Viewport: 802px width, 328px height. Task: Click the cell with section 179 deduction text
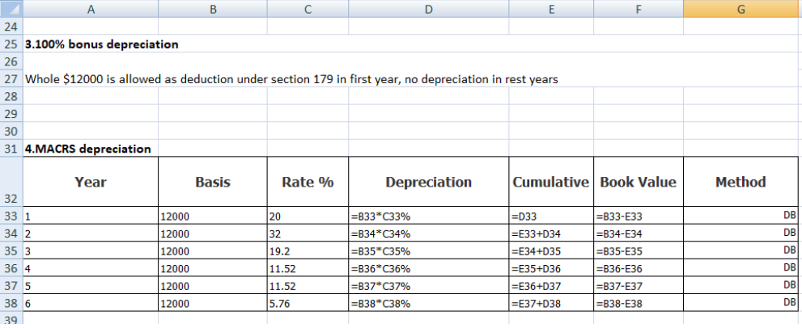click(x=291, y=80)
